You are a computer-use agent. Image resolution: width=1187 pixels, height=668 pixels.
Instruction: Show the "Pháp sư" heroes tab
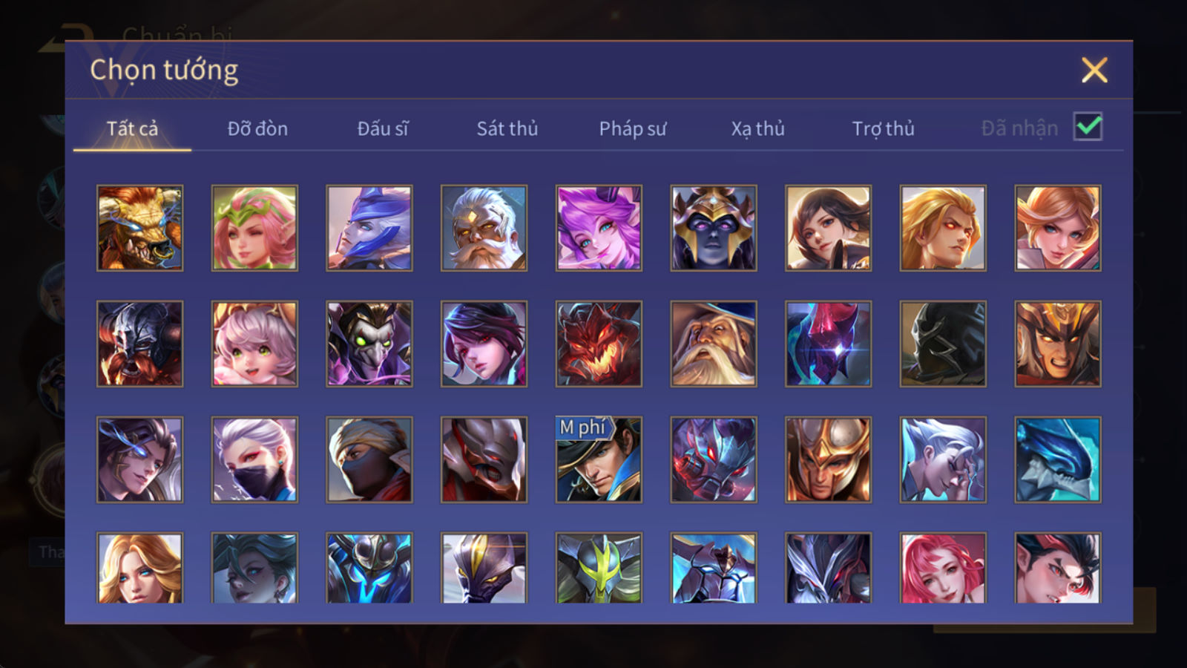(633, 128)
